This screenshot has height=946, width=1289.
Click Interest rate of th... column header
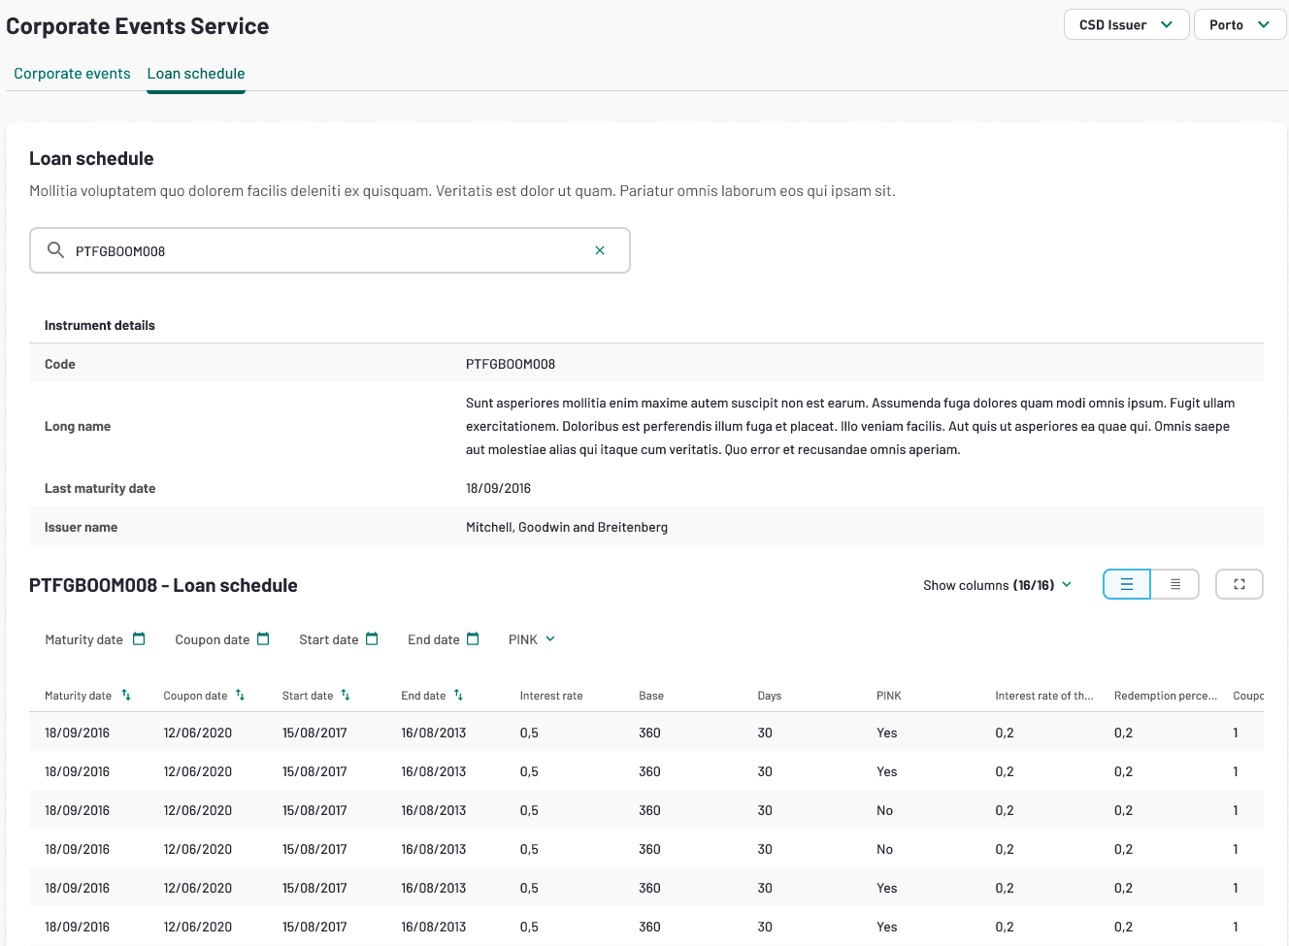click(x=1044, y=696)
